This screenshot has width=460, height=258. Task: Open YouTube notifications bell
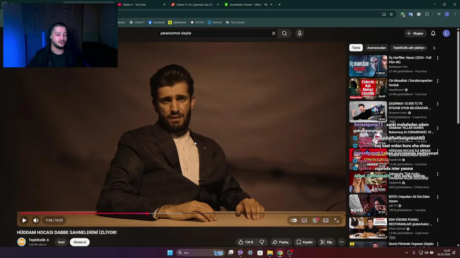coord(433,33)
